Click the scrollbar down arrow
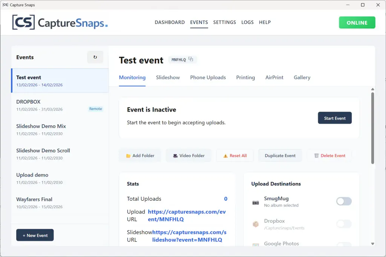Image resolution: width=386 pixels, height=257 pixels. [372, 244]
